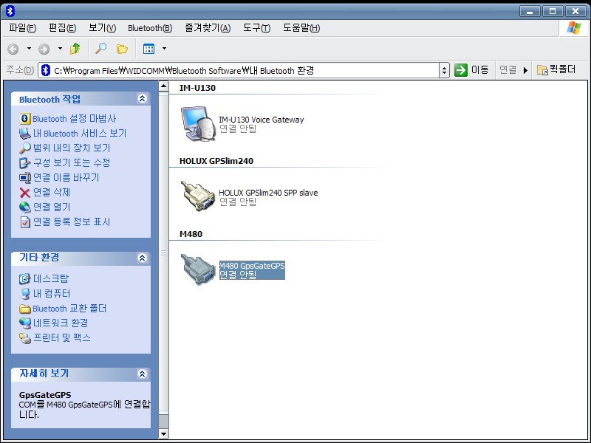This screenshot has width=591, height=443.
Task: Collapse the Bluetooth 작업 panel
Action: tap(142, 99)
